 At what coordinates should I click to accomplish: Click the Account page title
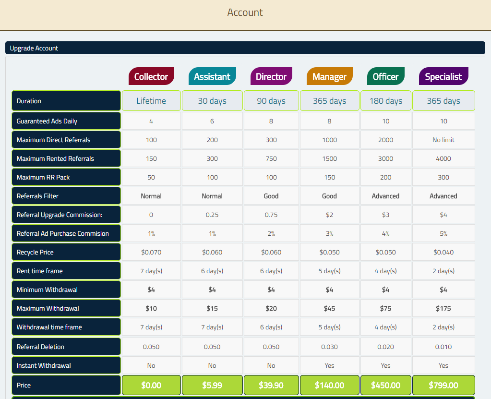(245, 12)
